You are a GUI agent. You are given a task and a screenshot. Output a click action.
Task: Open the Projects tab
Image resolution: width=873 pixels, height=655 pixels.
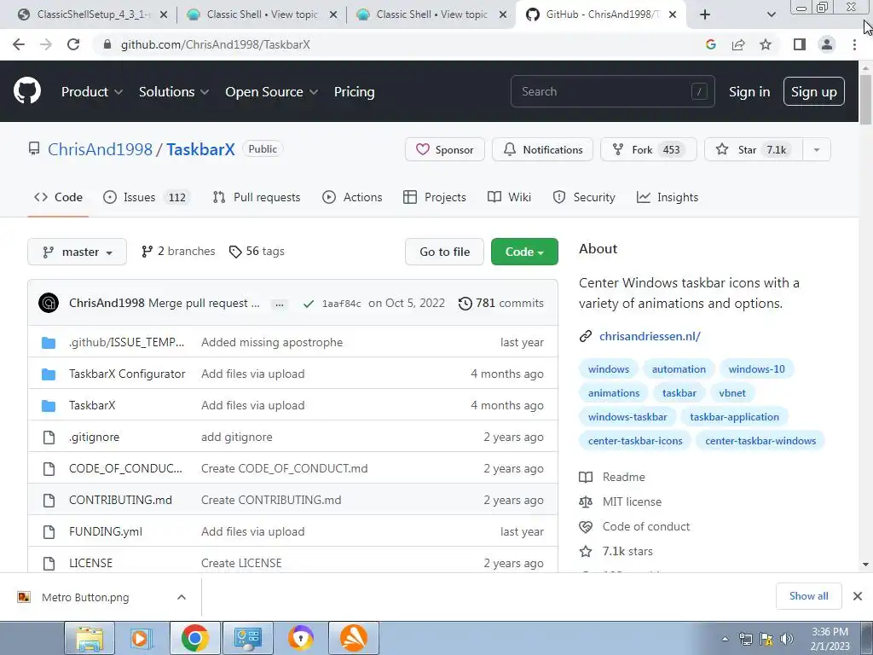(x=435, y=197)
